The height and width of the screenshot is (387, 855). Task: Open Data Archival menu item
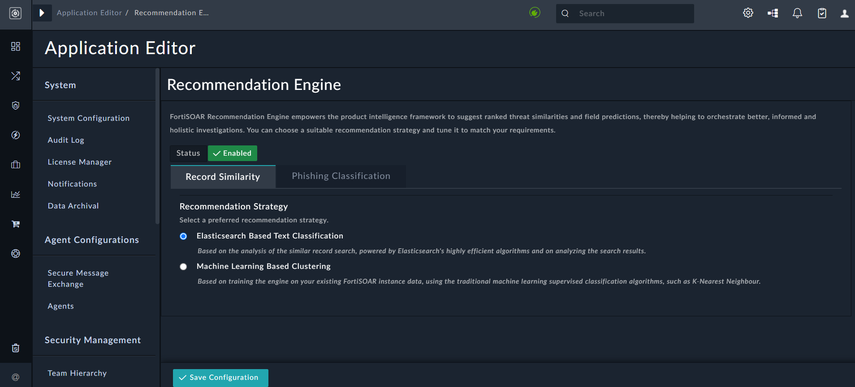(x=73, y=206)
